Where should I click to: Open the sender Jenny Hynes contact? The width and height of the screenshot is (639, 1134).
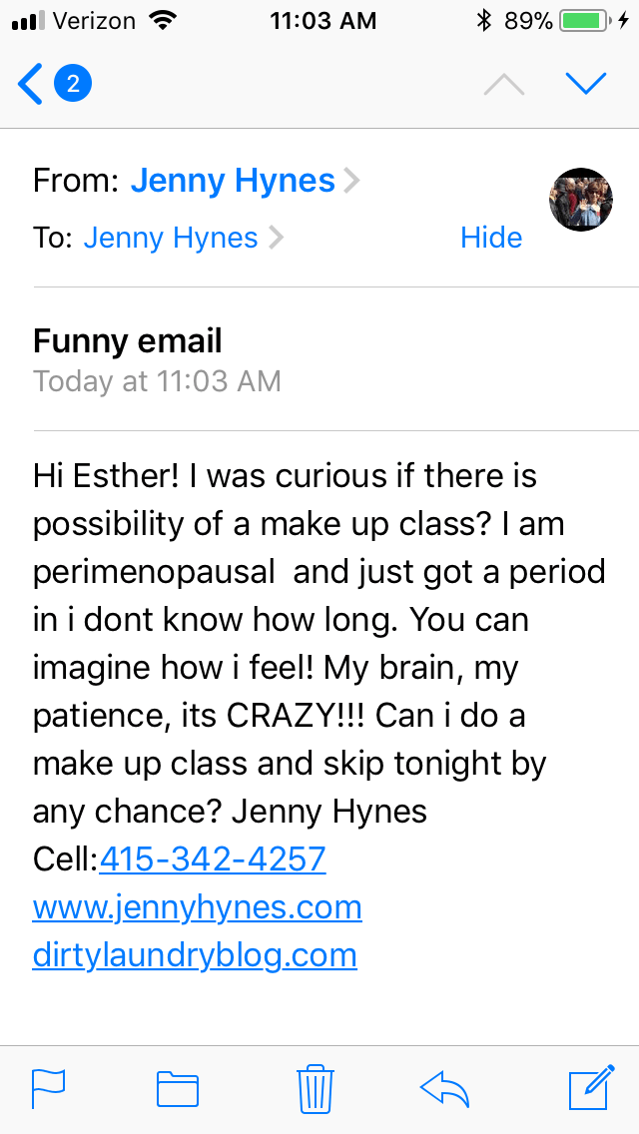point(234,181)
